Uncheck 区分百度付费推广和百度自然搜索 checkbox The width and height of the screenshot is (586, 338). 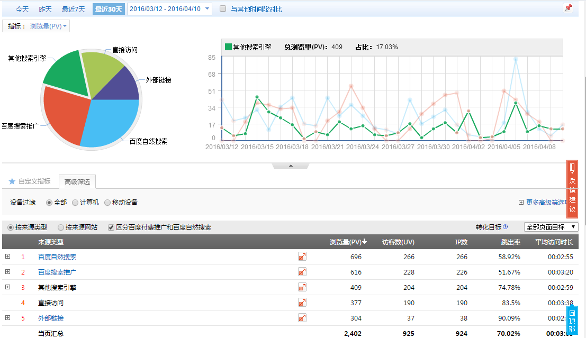[111, 227]
